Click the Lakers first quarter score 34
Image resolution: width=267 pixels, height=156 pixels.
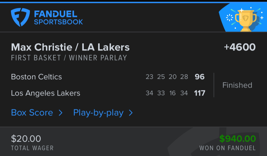[150, 93]
